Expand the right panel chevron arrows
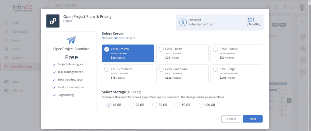This screenshot has height=131, width=311. (302, 21)
